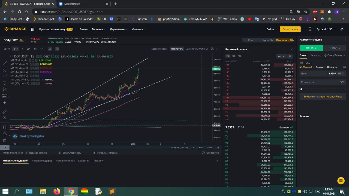Select the crosshair cursor tool in chart toolbar

pyautogui.click(x=5, y=57)
